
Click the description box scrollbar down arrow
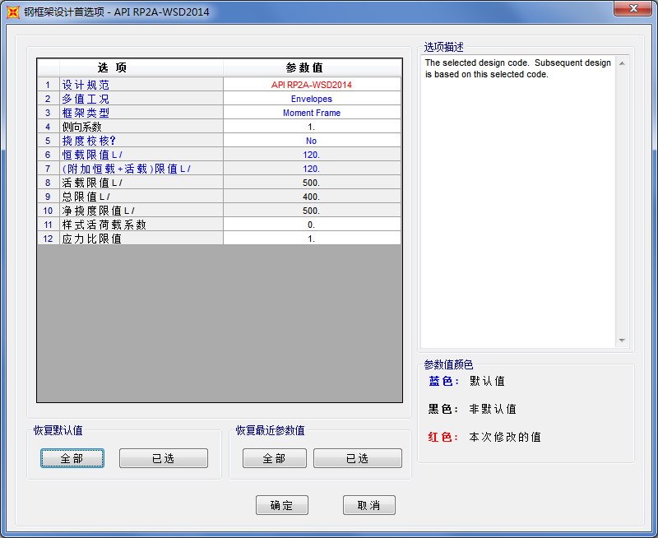622,341
